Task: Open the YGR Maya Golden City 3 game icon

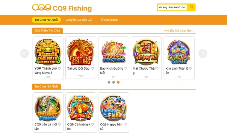Action: pyautogui.click(x=48, y=52)
